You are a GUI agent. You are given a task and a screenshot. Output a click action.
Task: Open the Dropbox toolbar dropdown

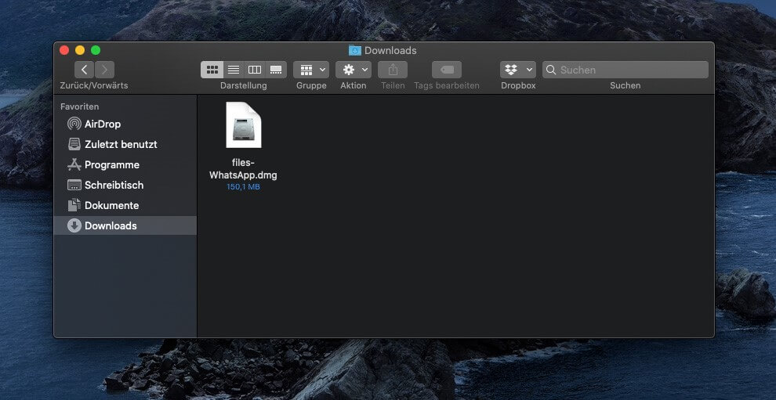(518, 70)
